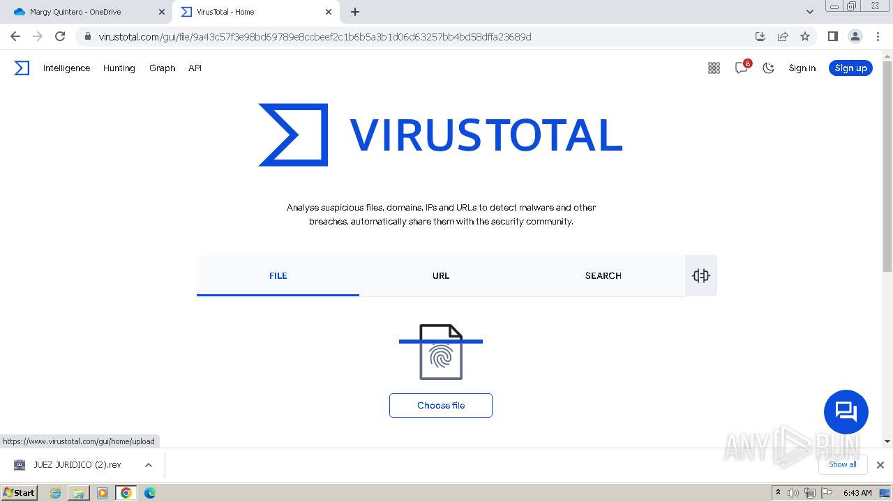Click the volume speaker tray icon
Screen dimensions: 893x502
point(793,493)
